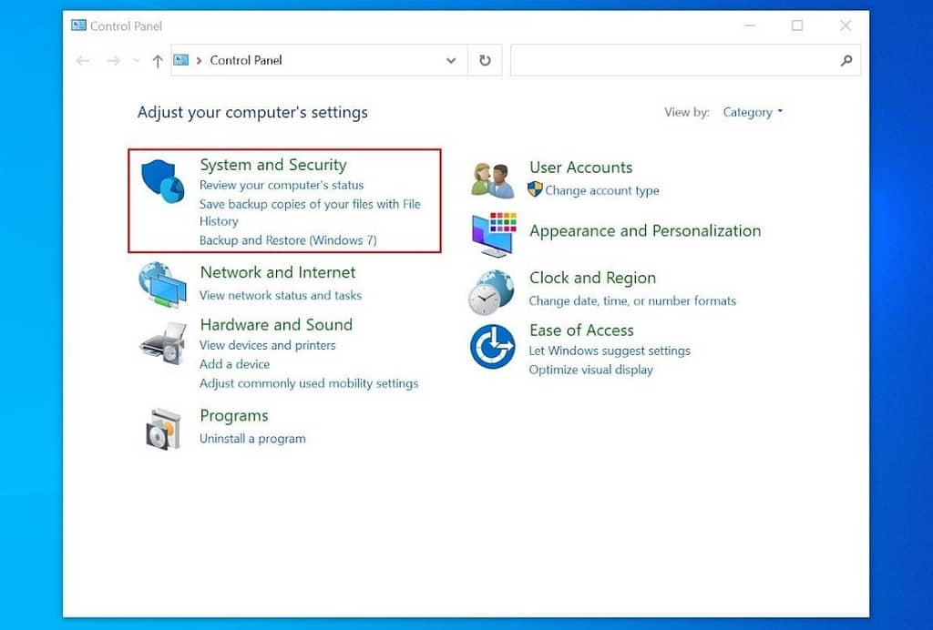
Task: Open the Clock and Region category
Action: point(592,279)
